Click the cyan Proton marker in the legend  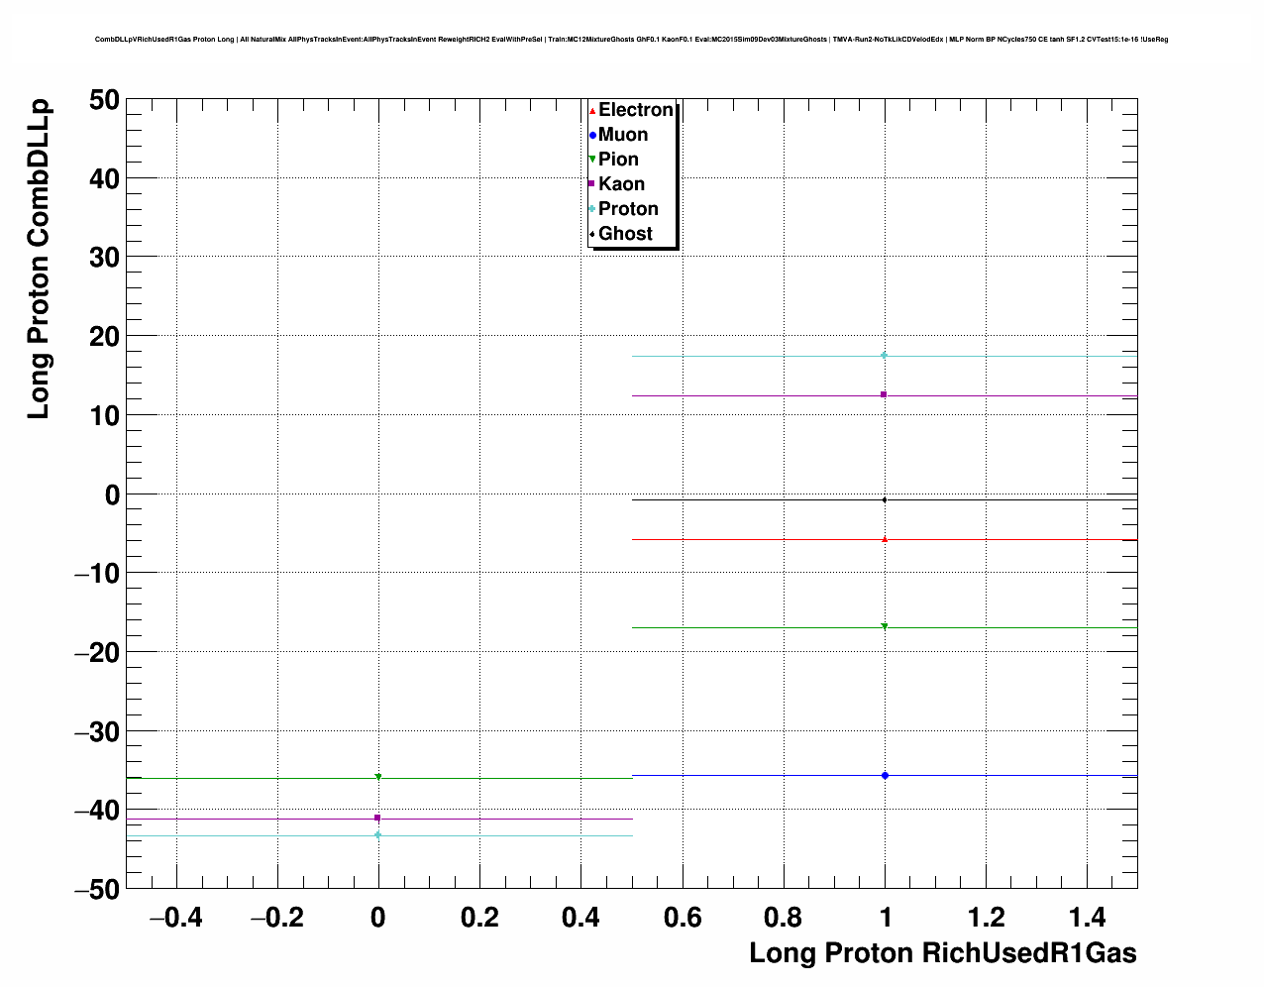592,209
